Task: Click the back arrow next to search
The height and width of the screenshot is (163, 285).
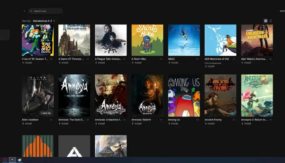Action: click(x=25, y=11)
